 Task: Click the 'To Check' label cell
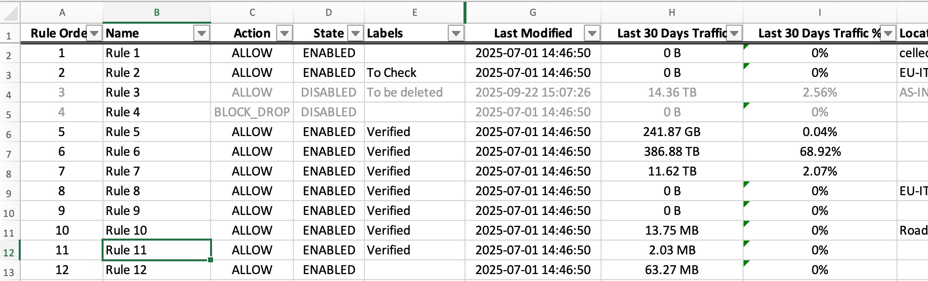click(414, 72)
